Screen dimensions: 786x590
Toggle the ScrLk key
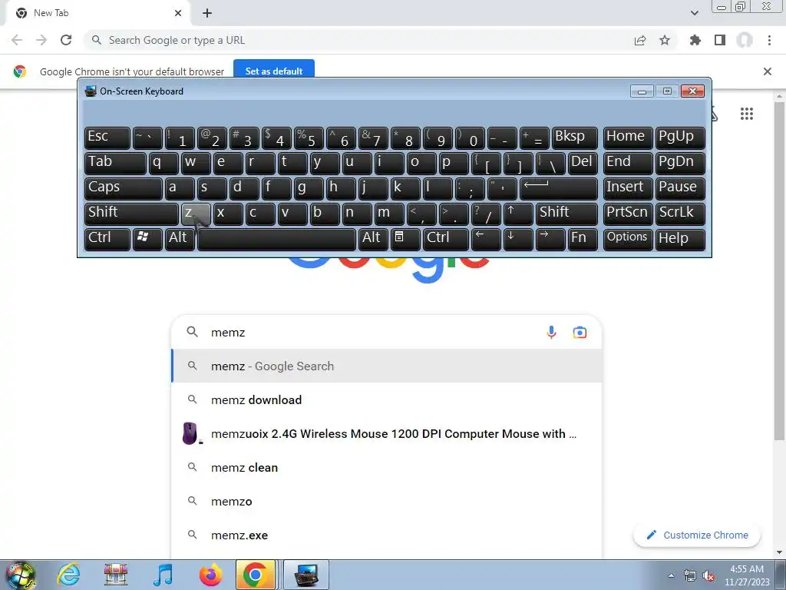[680, 214]
